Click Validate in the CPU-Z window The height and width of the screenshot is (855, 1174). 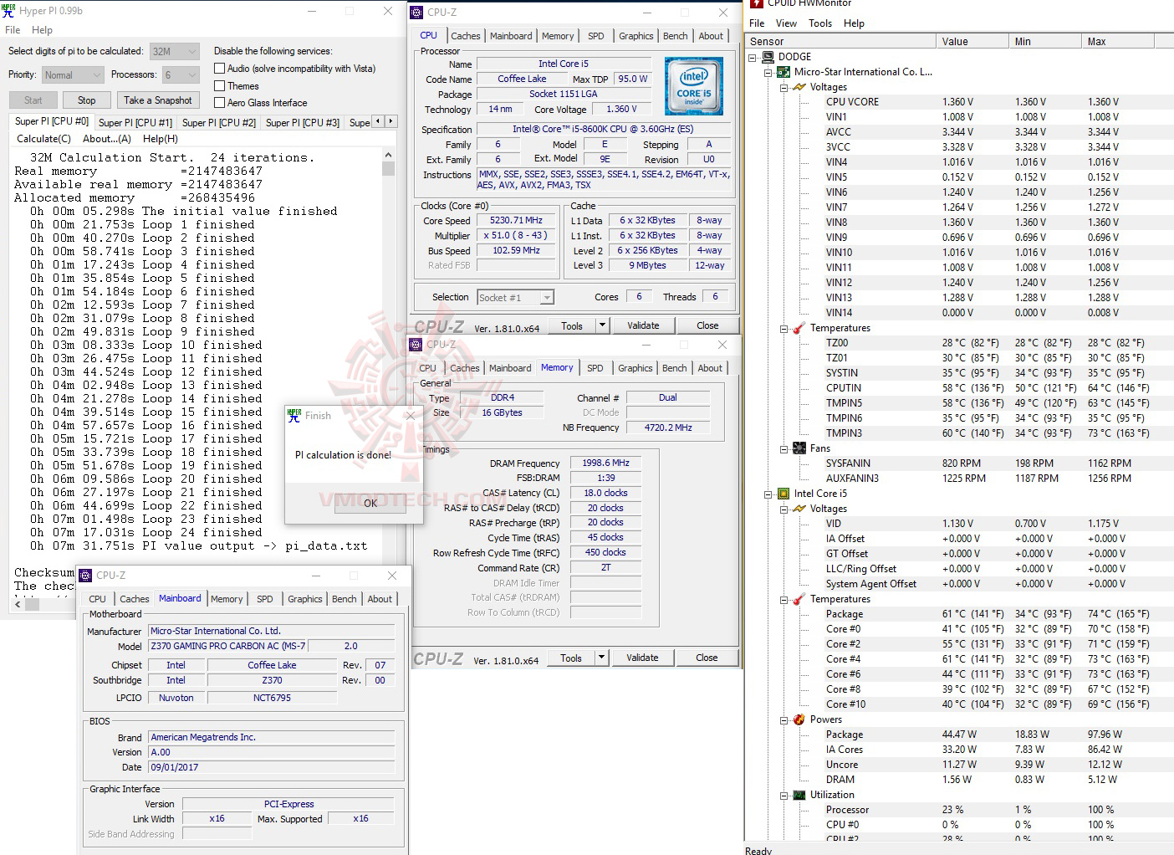[x=644, y=325]
